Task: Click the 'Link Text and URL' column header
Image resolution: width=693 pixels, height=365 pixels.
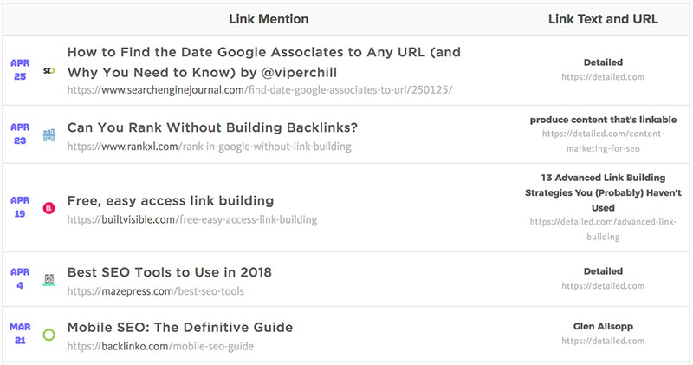Action: [x=603, y=19]
